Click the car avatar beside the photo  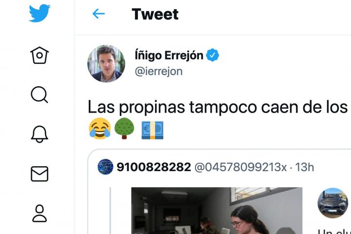point(333,203)
